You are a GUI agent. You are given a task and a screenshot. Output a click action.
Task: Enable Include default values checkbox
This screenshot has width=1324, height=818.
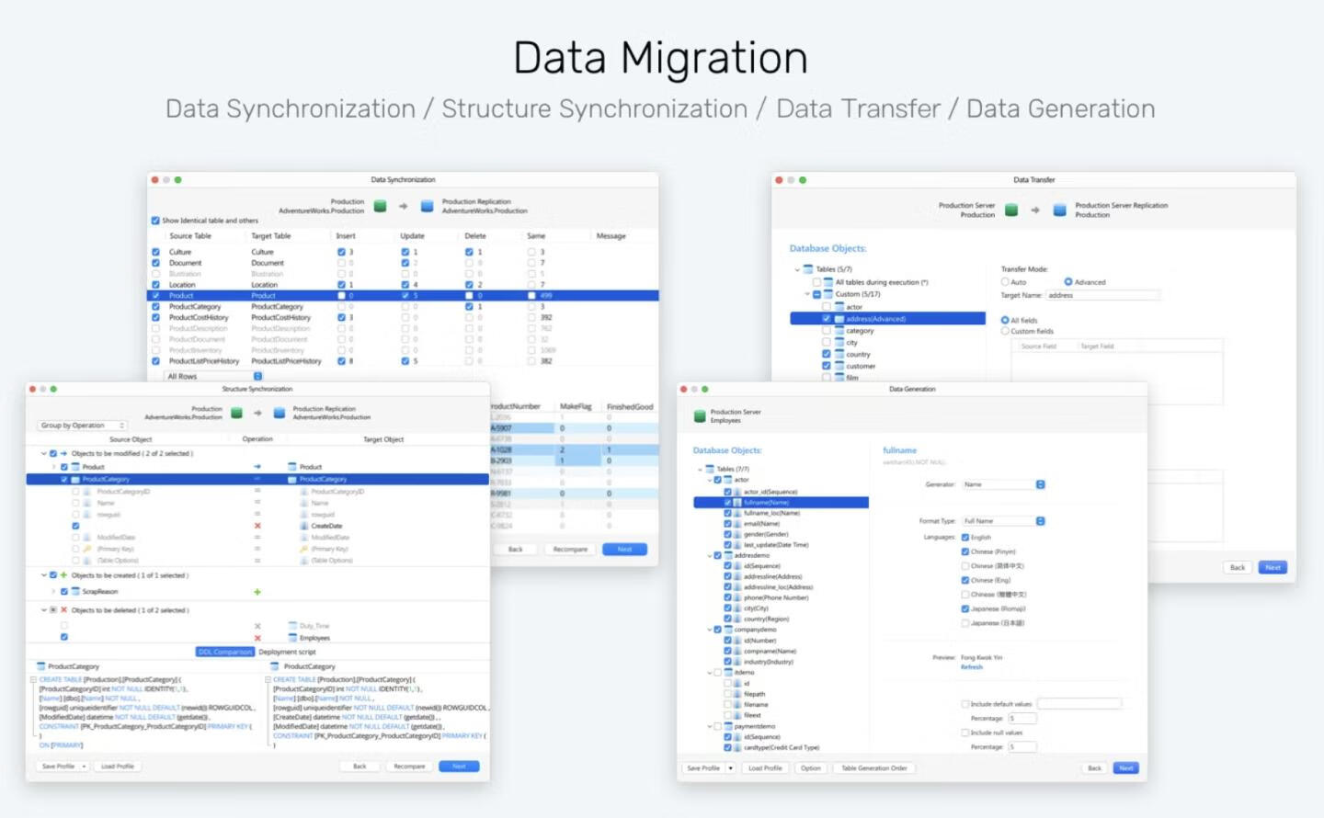965,704
